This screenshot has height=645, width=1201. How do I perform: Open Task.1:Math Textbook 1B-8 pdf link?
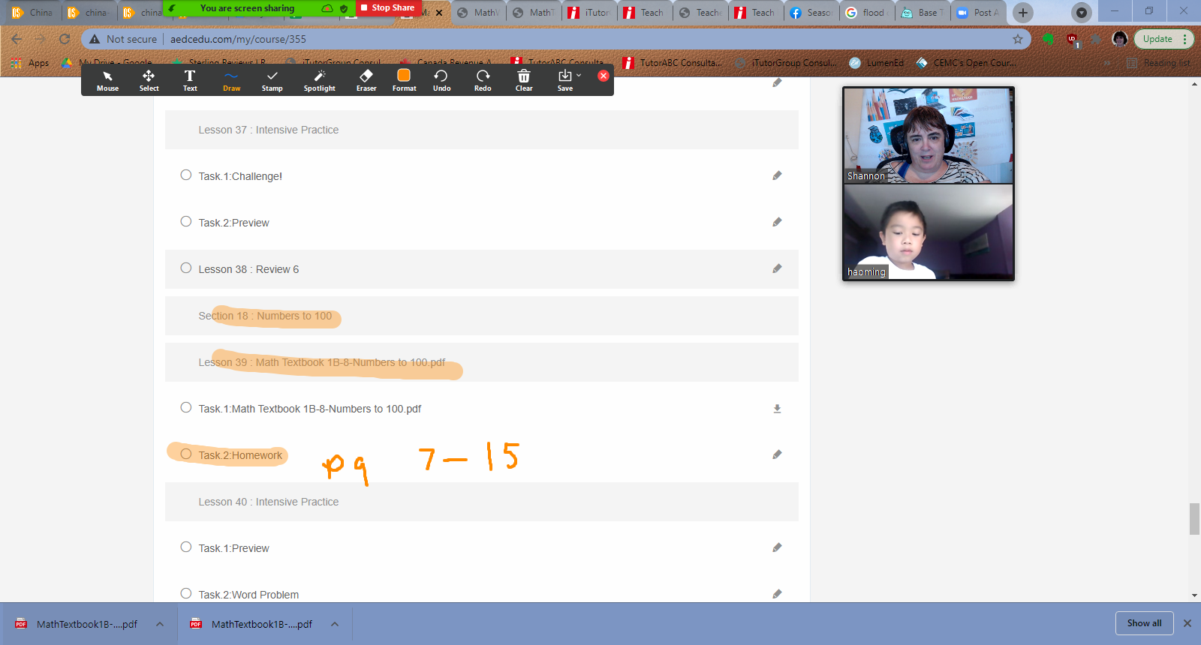point(310,409)
